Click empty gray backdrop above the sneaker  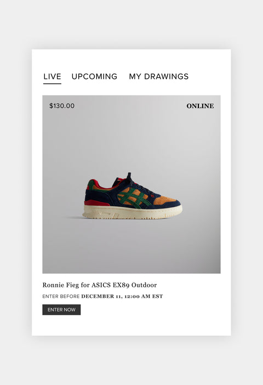(131, 143)
